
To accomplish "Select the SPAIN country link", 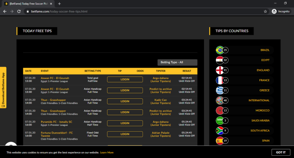I will click(266, 141).
